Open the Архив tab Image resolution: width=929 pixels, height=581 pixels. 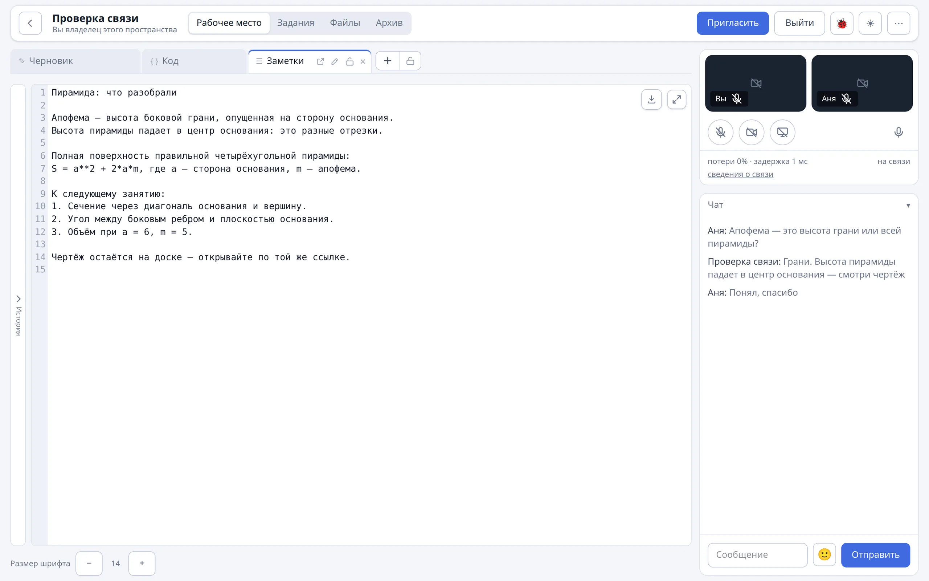coord(389,23)
